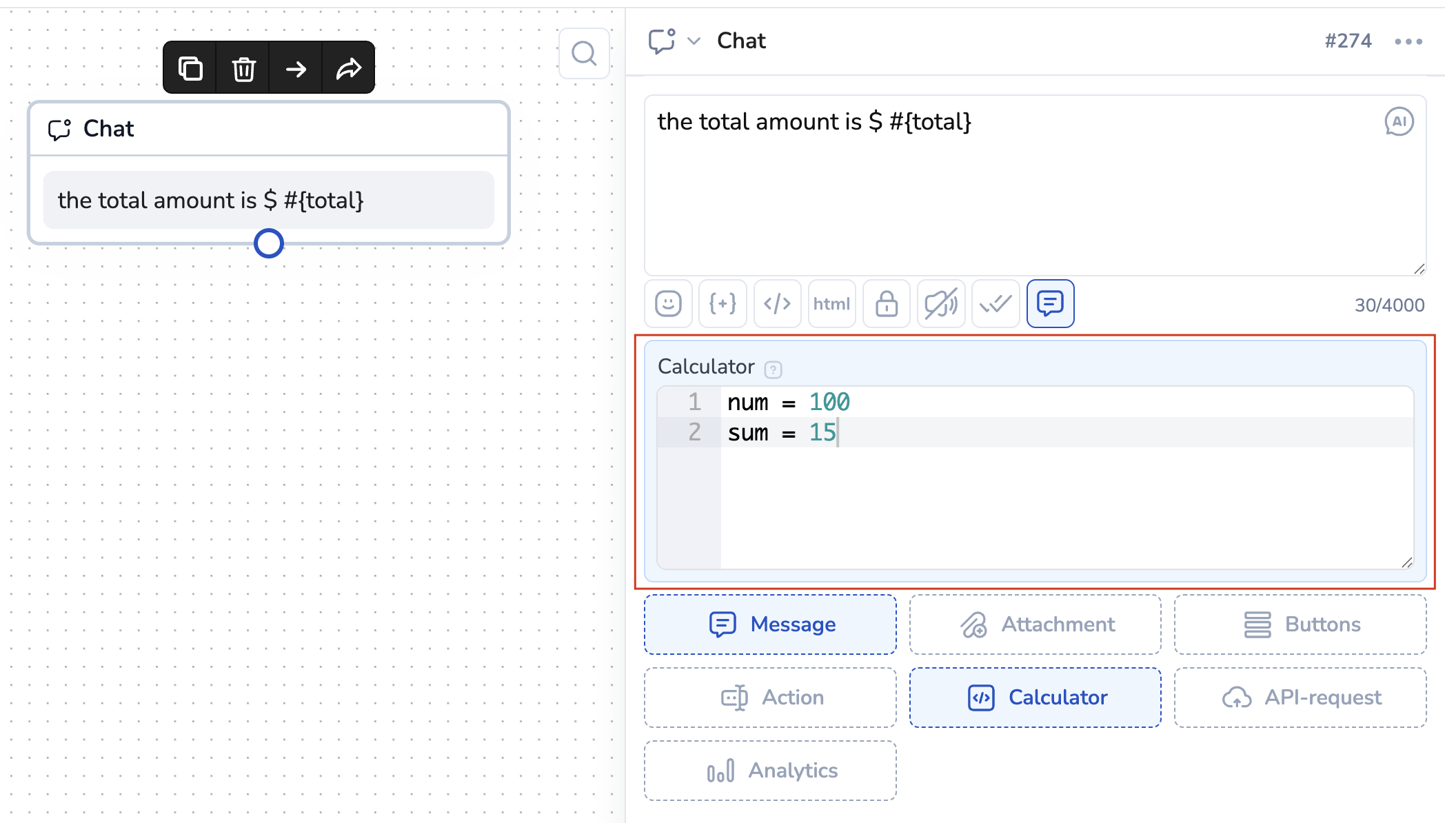Insert a variable with the braces icon

coord(722,303)
